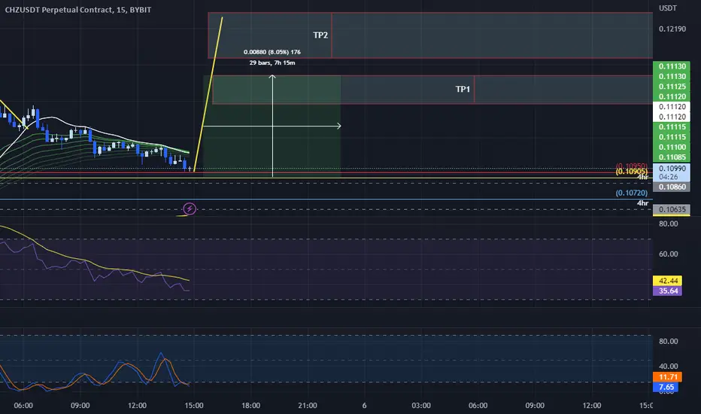Select the TP1 label in target box

(x=463, y=89)
